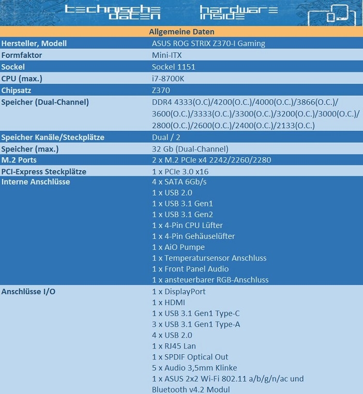Click the '3 x USB 3.1 Gen1 Type-A' entry

(x=196, y=324)
